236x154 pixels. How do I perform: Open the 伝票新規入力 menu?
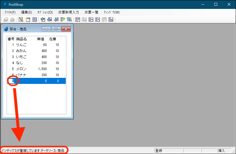68,12
